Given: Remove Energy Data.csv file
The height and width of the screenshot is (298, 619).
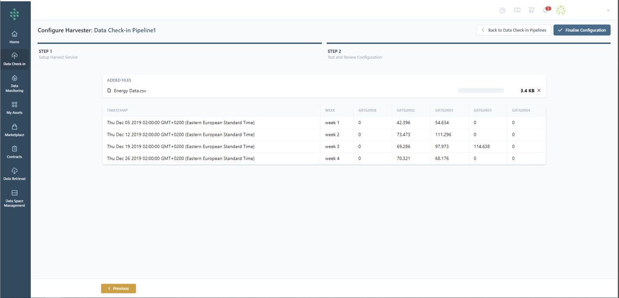Looking at the screenshot, I should [x=539, y=91].
